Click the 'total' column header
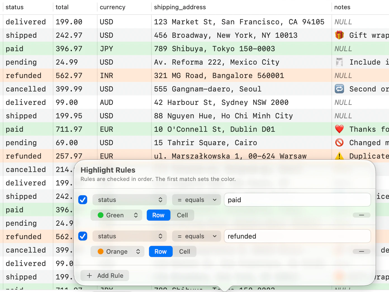Image resolution: width=389 pixels, height=292 pixels. [75, 7]
